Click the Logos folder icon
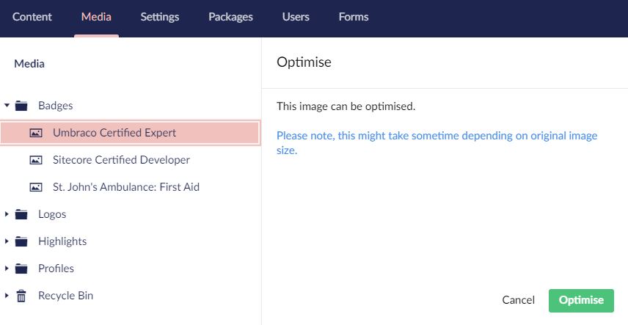This screenshot has height=325, width=628. [x=21, y=214]
